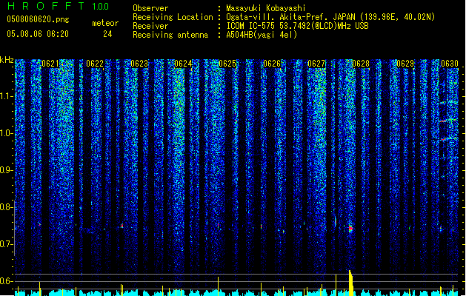The image size is (466, 296).
Task: Click the 0630 time marker
Action: click(x=450, y=64)
